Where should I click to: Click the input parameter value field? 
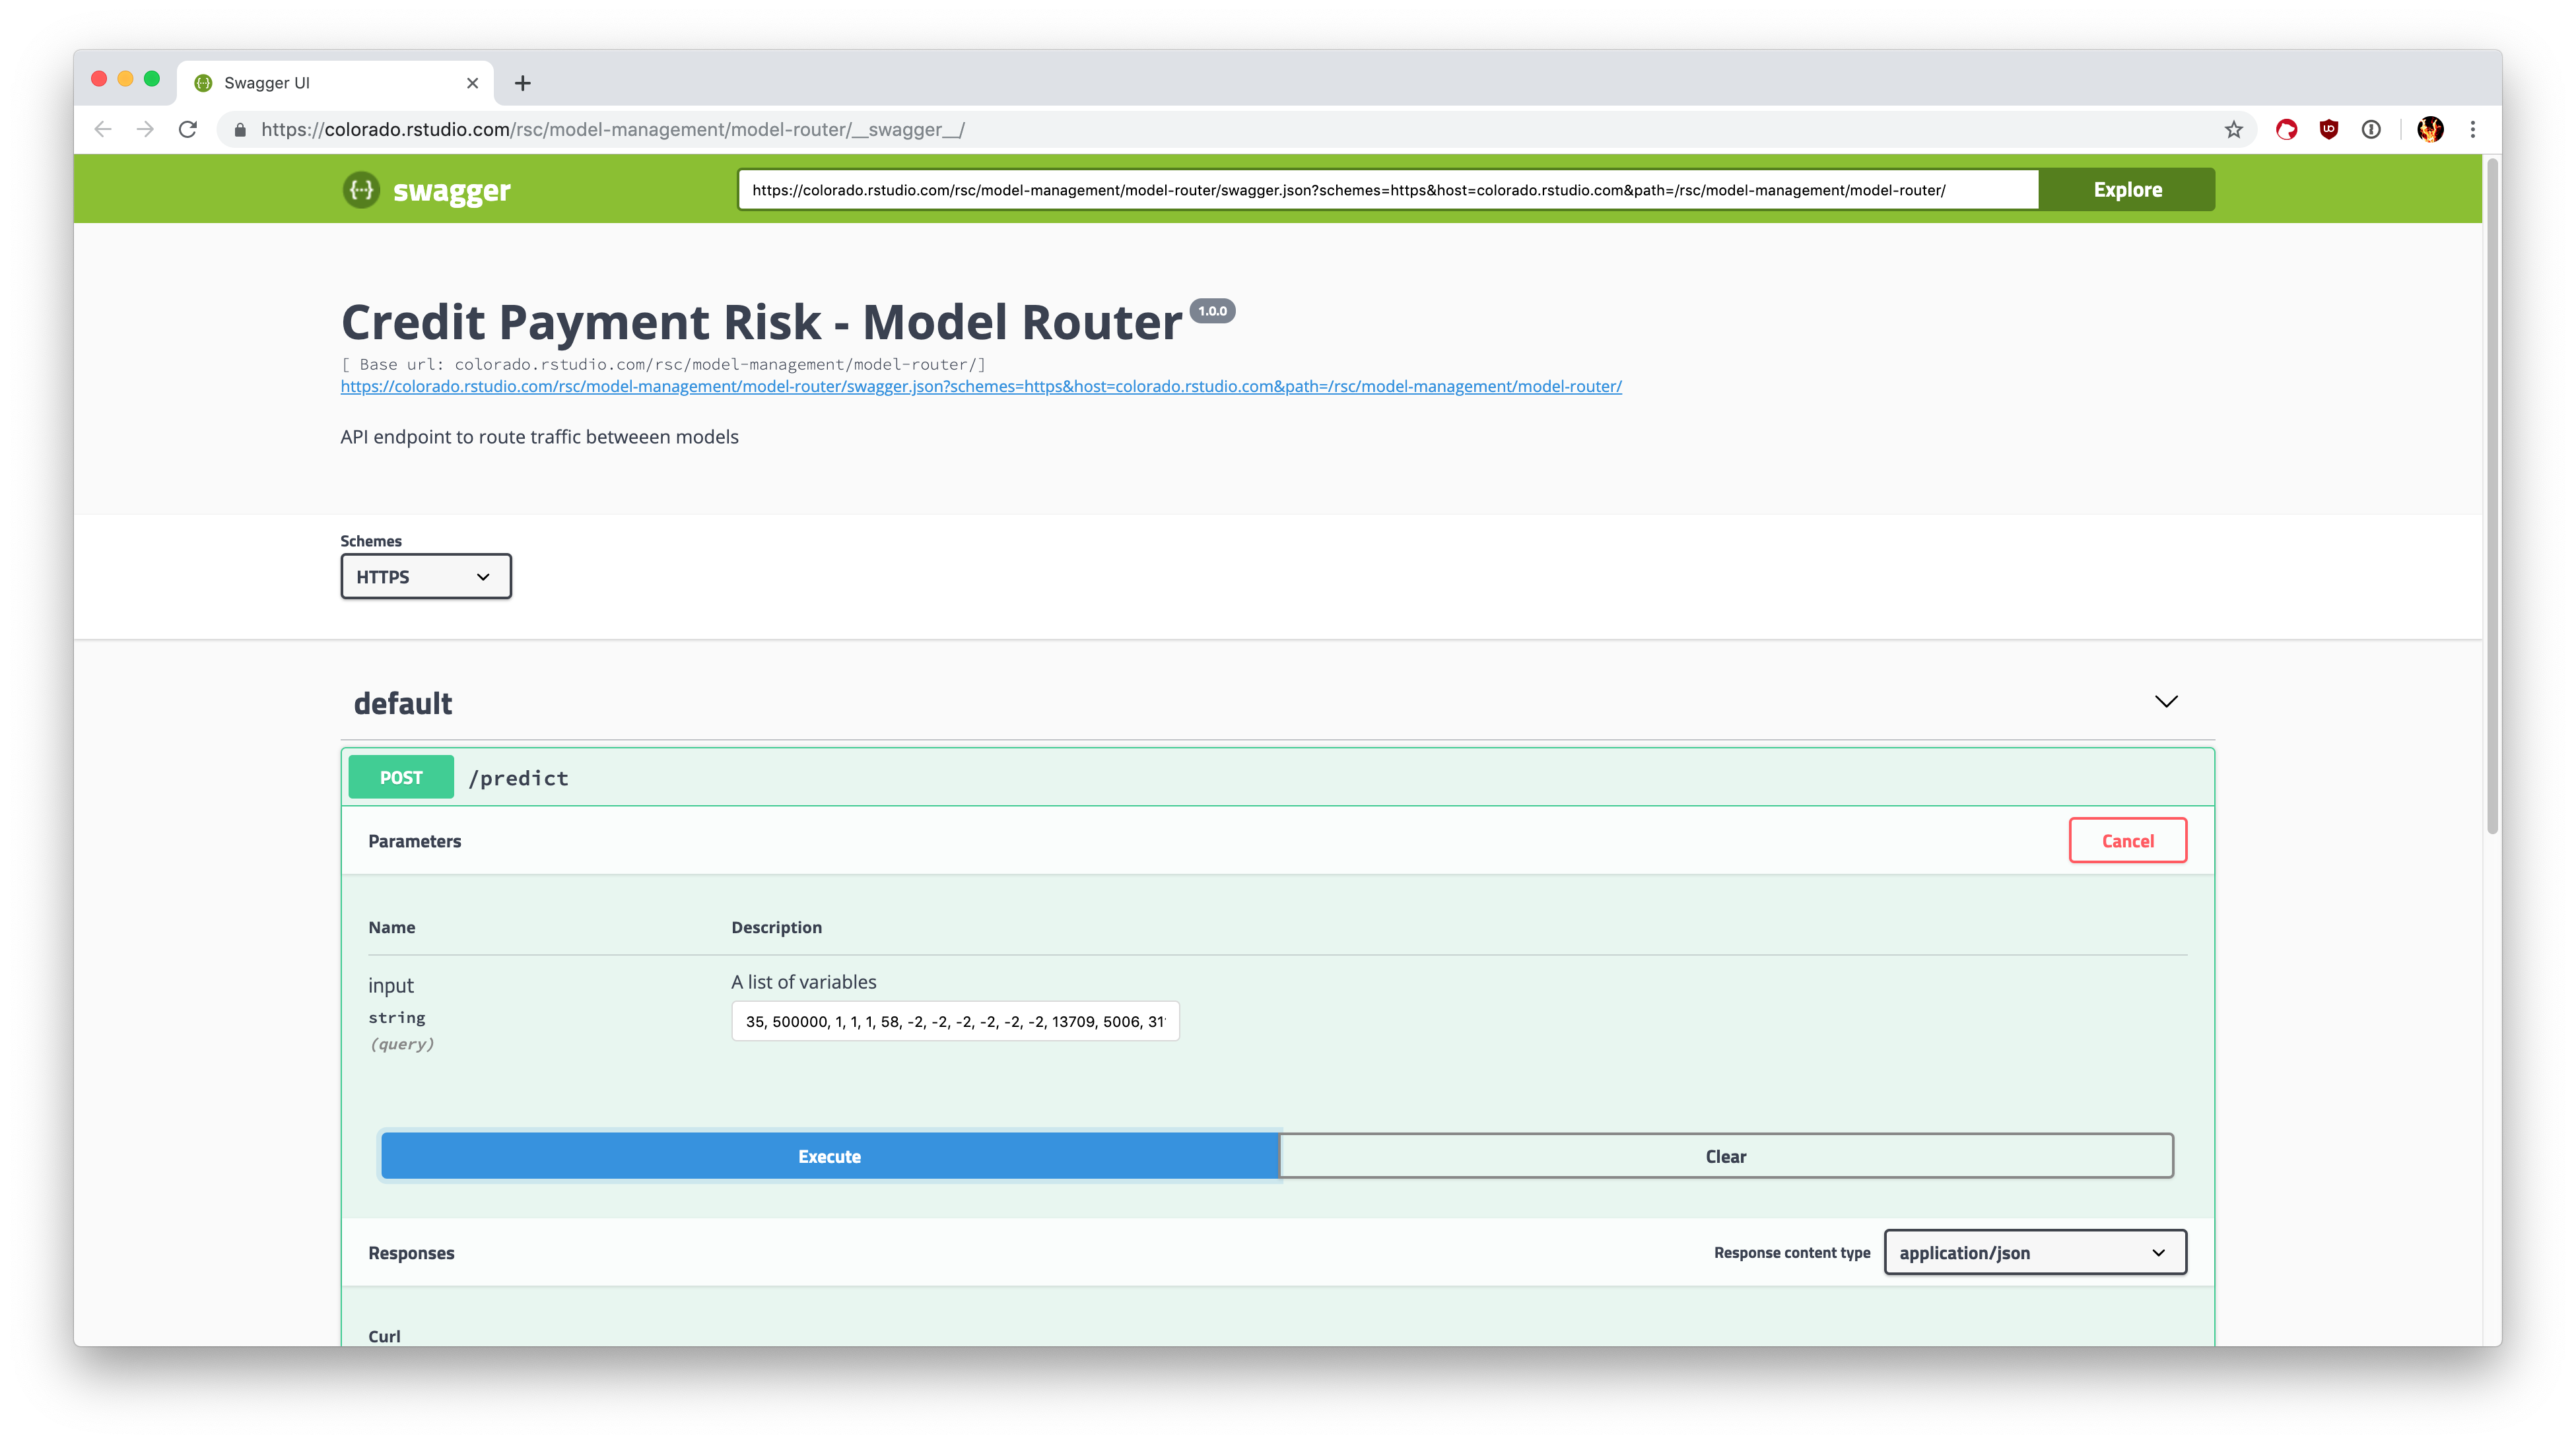click(955, 1021)
